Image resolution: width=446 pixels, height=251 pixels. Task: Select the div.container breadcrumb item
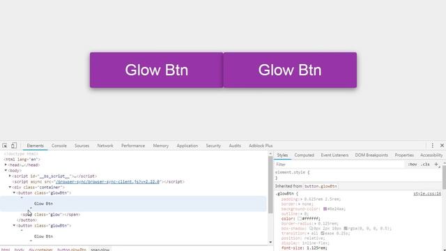[x=40, y=250]
